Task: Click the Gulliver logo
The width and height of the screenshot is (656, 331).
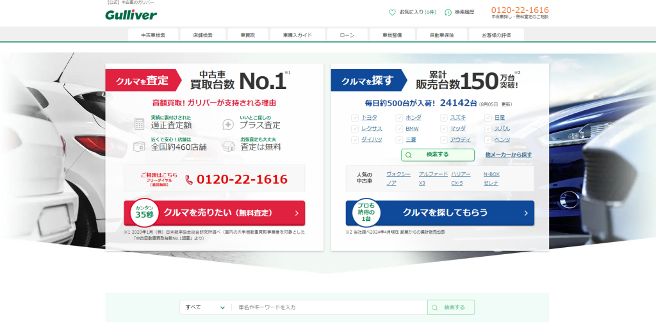Action: [x=131, y=15]
